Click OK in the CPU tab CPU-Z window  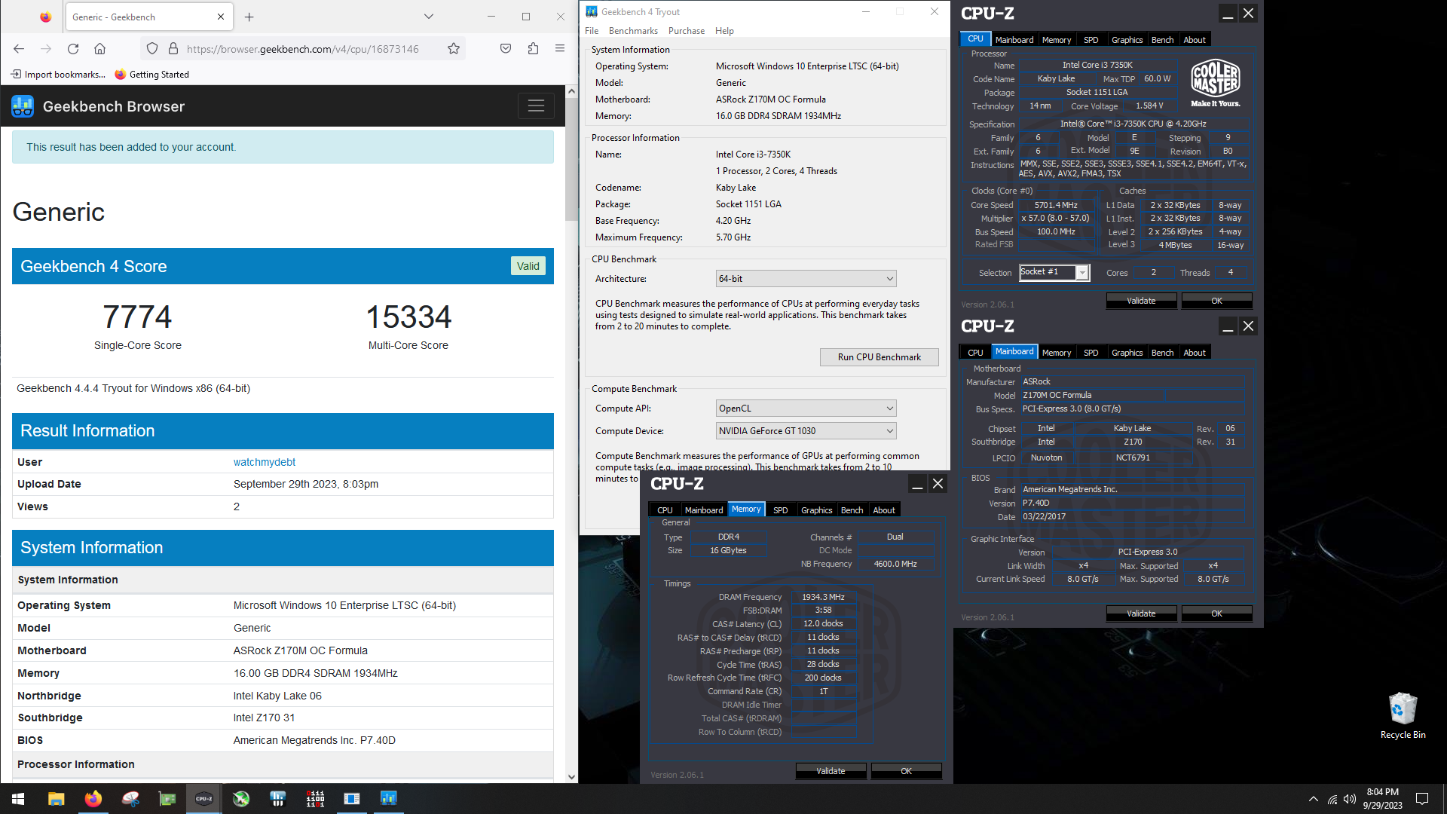[1216, 301]
